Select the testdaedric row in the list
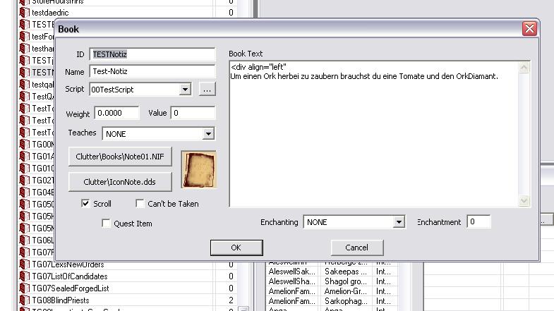The image size is (554, 311). pos(127,13)
